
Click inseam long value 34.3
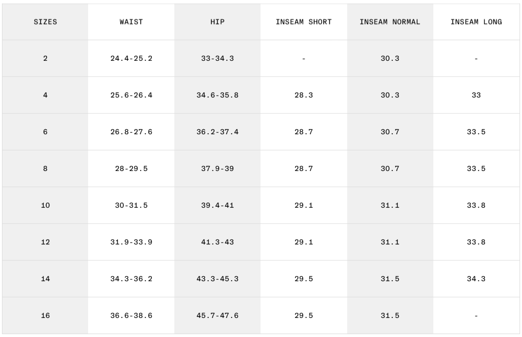pyautogui.click(x=476, y=279)
